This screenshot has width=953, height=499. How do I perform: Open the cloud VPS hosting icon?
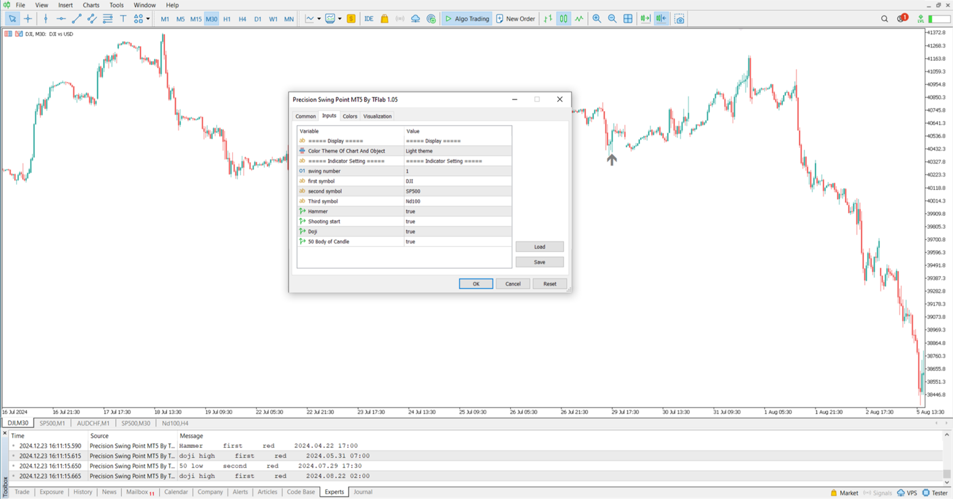[415, 19]
